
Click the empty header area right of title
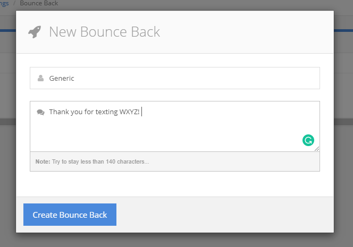(245, 32)
